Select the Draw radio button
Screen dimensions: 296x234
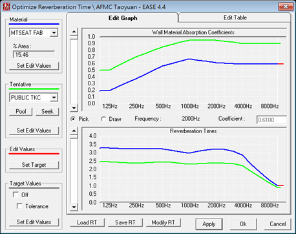point(103,119)
